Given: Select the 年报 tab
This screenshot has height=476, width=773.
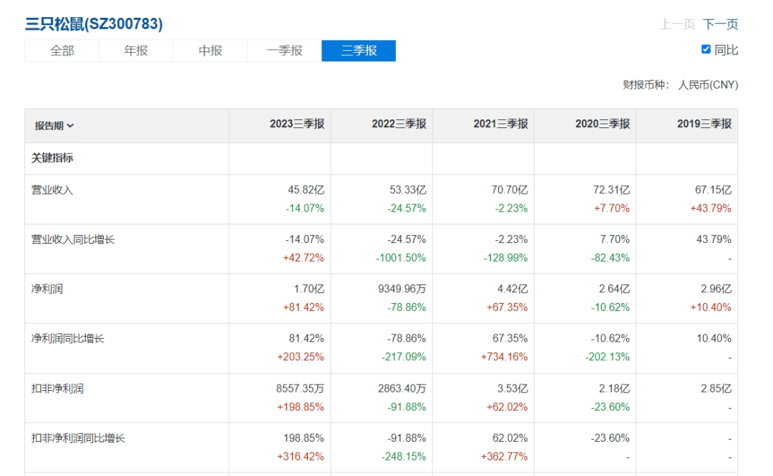Looking at the screenshot, I should (136, 51).
